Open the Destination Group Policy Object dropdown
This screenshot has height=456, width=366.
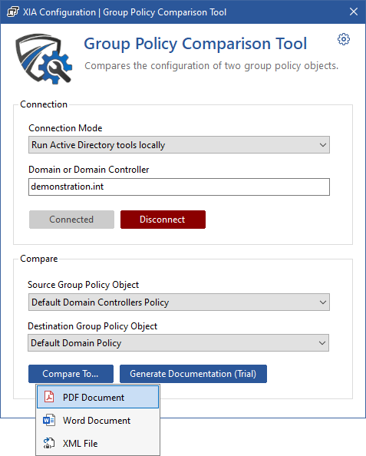179,343
